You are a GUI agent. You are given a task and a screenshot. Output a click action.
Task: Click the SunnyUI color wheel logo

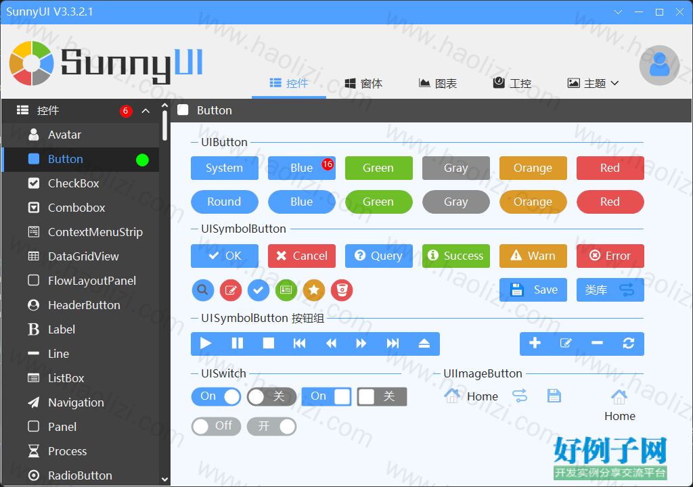click(x=31, y=63)
